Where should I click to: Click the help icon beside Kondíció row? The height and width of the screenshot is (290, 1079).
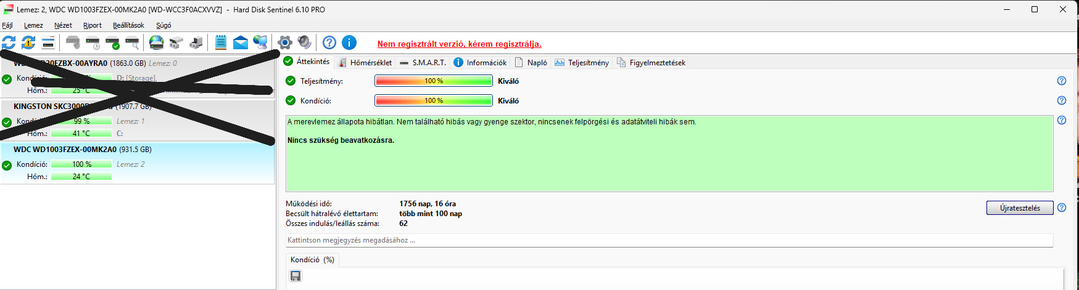1062,100
